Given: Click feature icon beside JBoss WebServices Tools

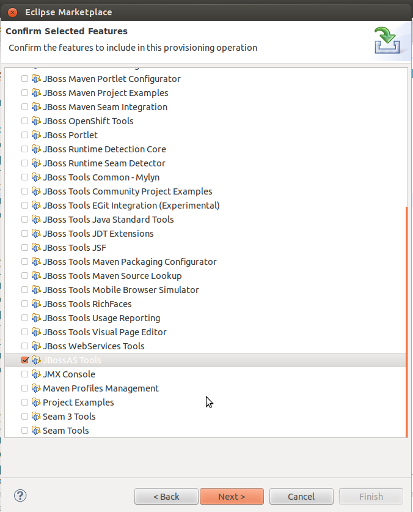Looking at the screenshot, I should 36,346.
